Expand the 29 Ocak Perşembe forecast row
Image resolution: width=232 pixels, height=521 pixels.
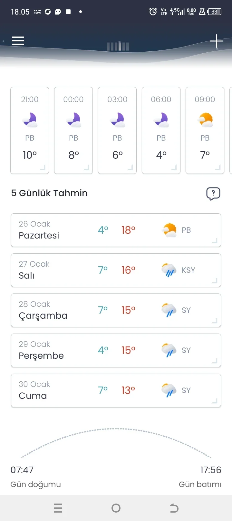(215, 361)
